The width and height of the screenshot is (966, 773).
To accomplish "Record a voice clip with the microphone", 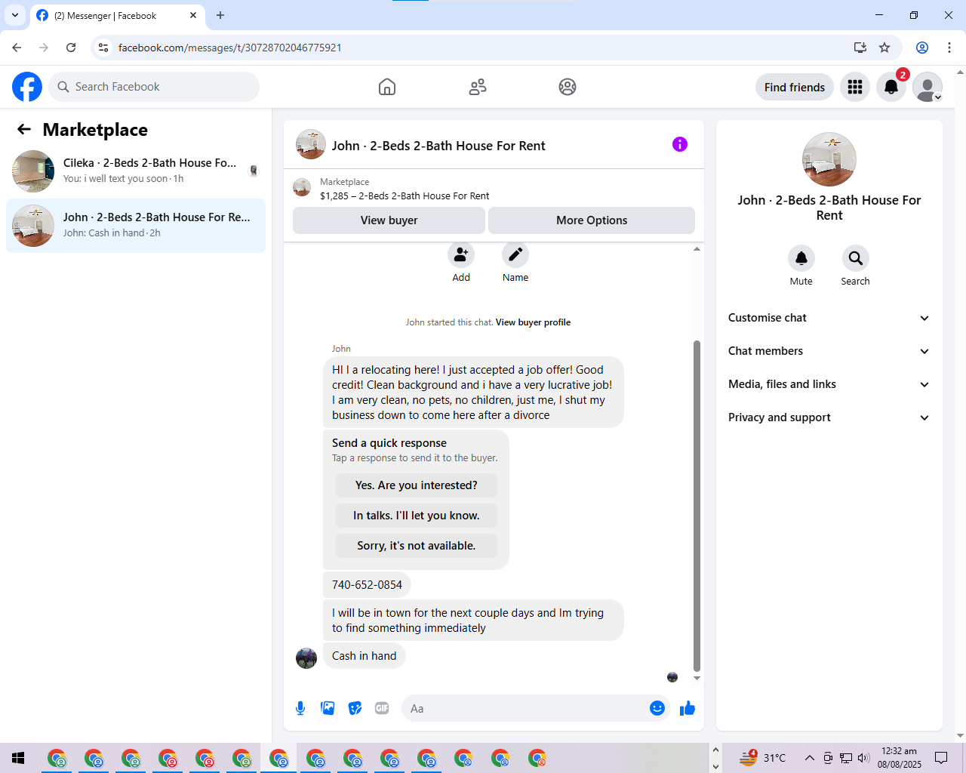I will click(300, 708).
